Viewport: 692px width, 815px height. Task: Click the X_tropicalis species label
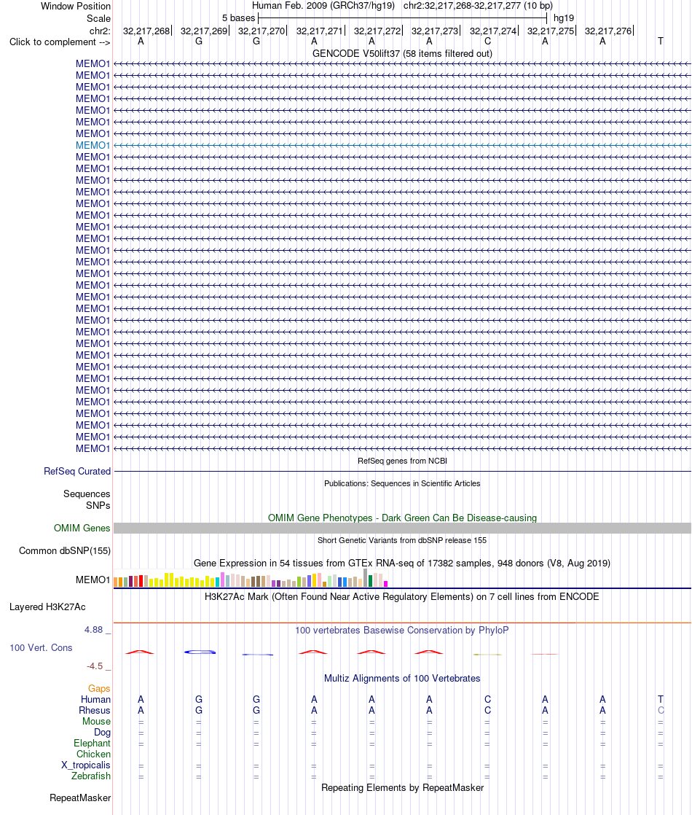pos(86,765)
